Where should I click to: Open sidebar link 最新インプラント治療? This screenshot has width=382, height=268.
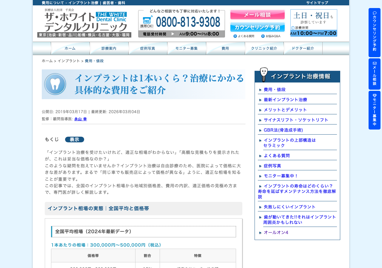tap(285, 99)
